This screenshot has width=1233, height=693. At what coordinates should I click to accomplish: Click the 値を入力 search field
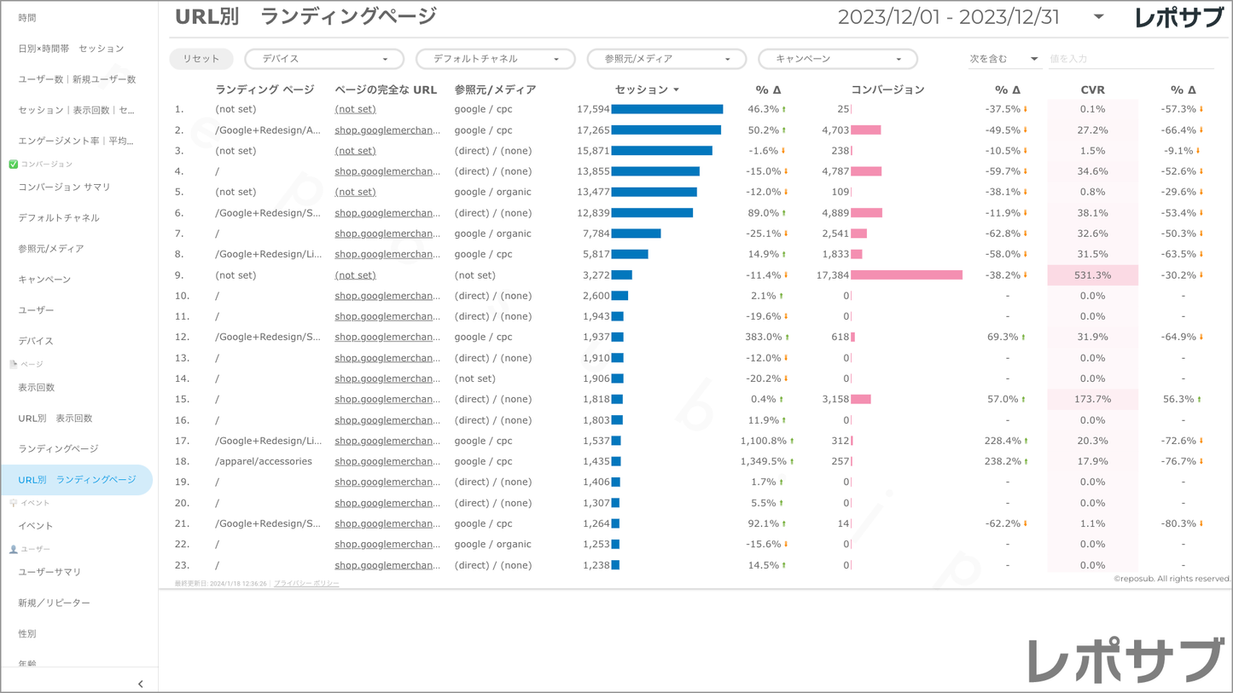click(1128, 59)
